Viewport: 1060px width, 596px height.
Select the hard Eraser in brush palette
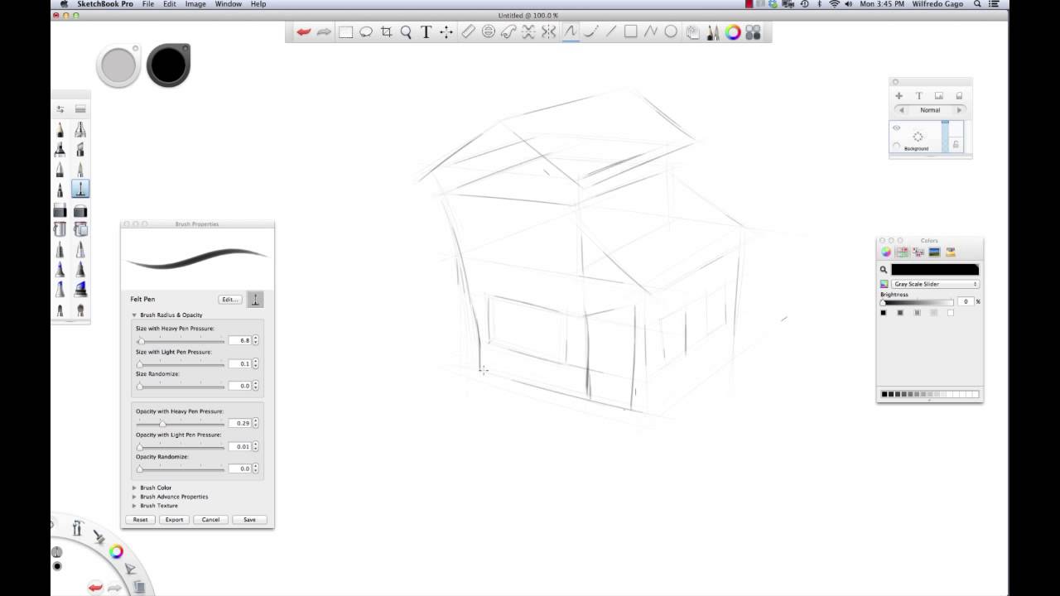(x=60, y=210)
